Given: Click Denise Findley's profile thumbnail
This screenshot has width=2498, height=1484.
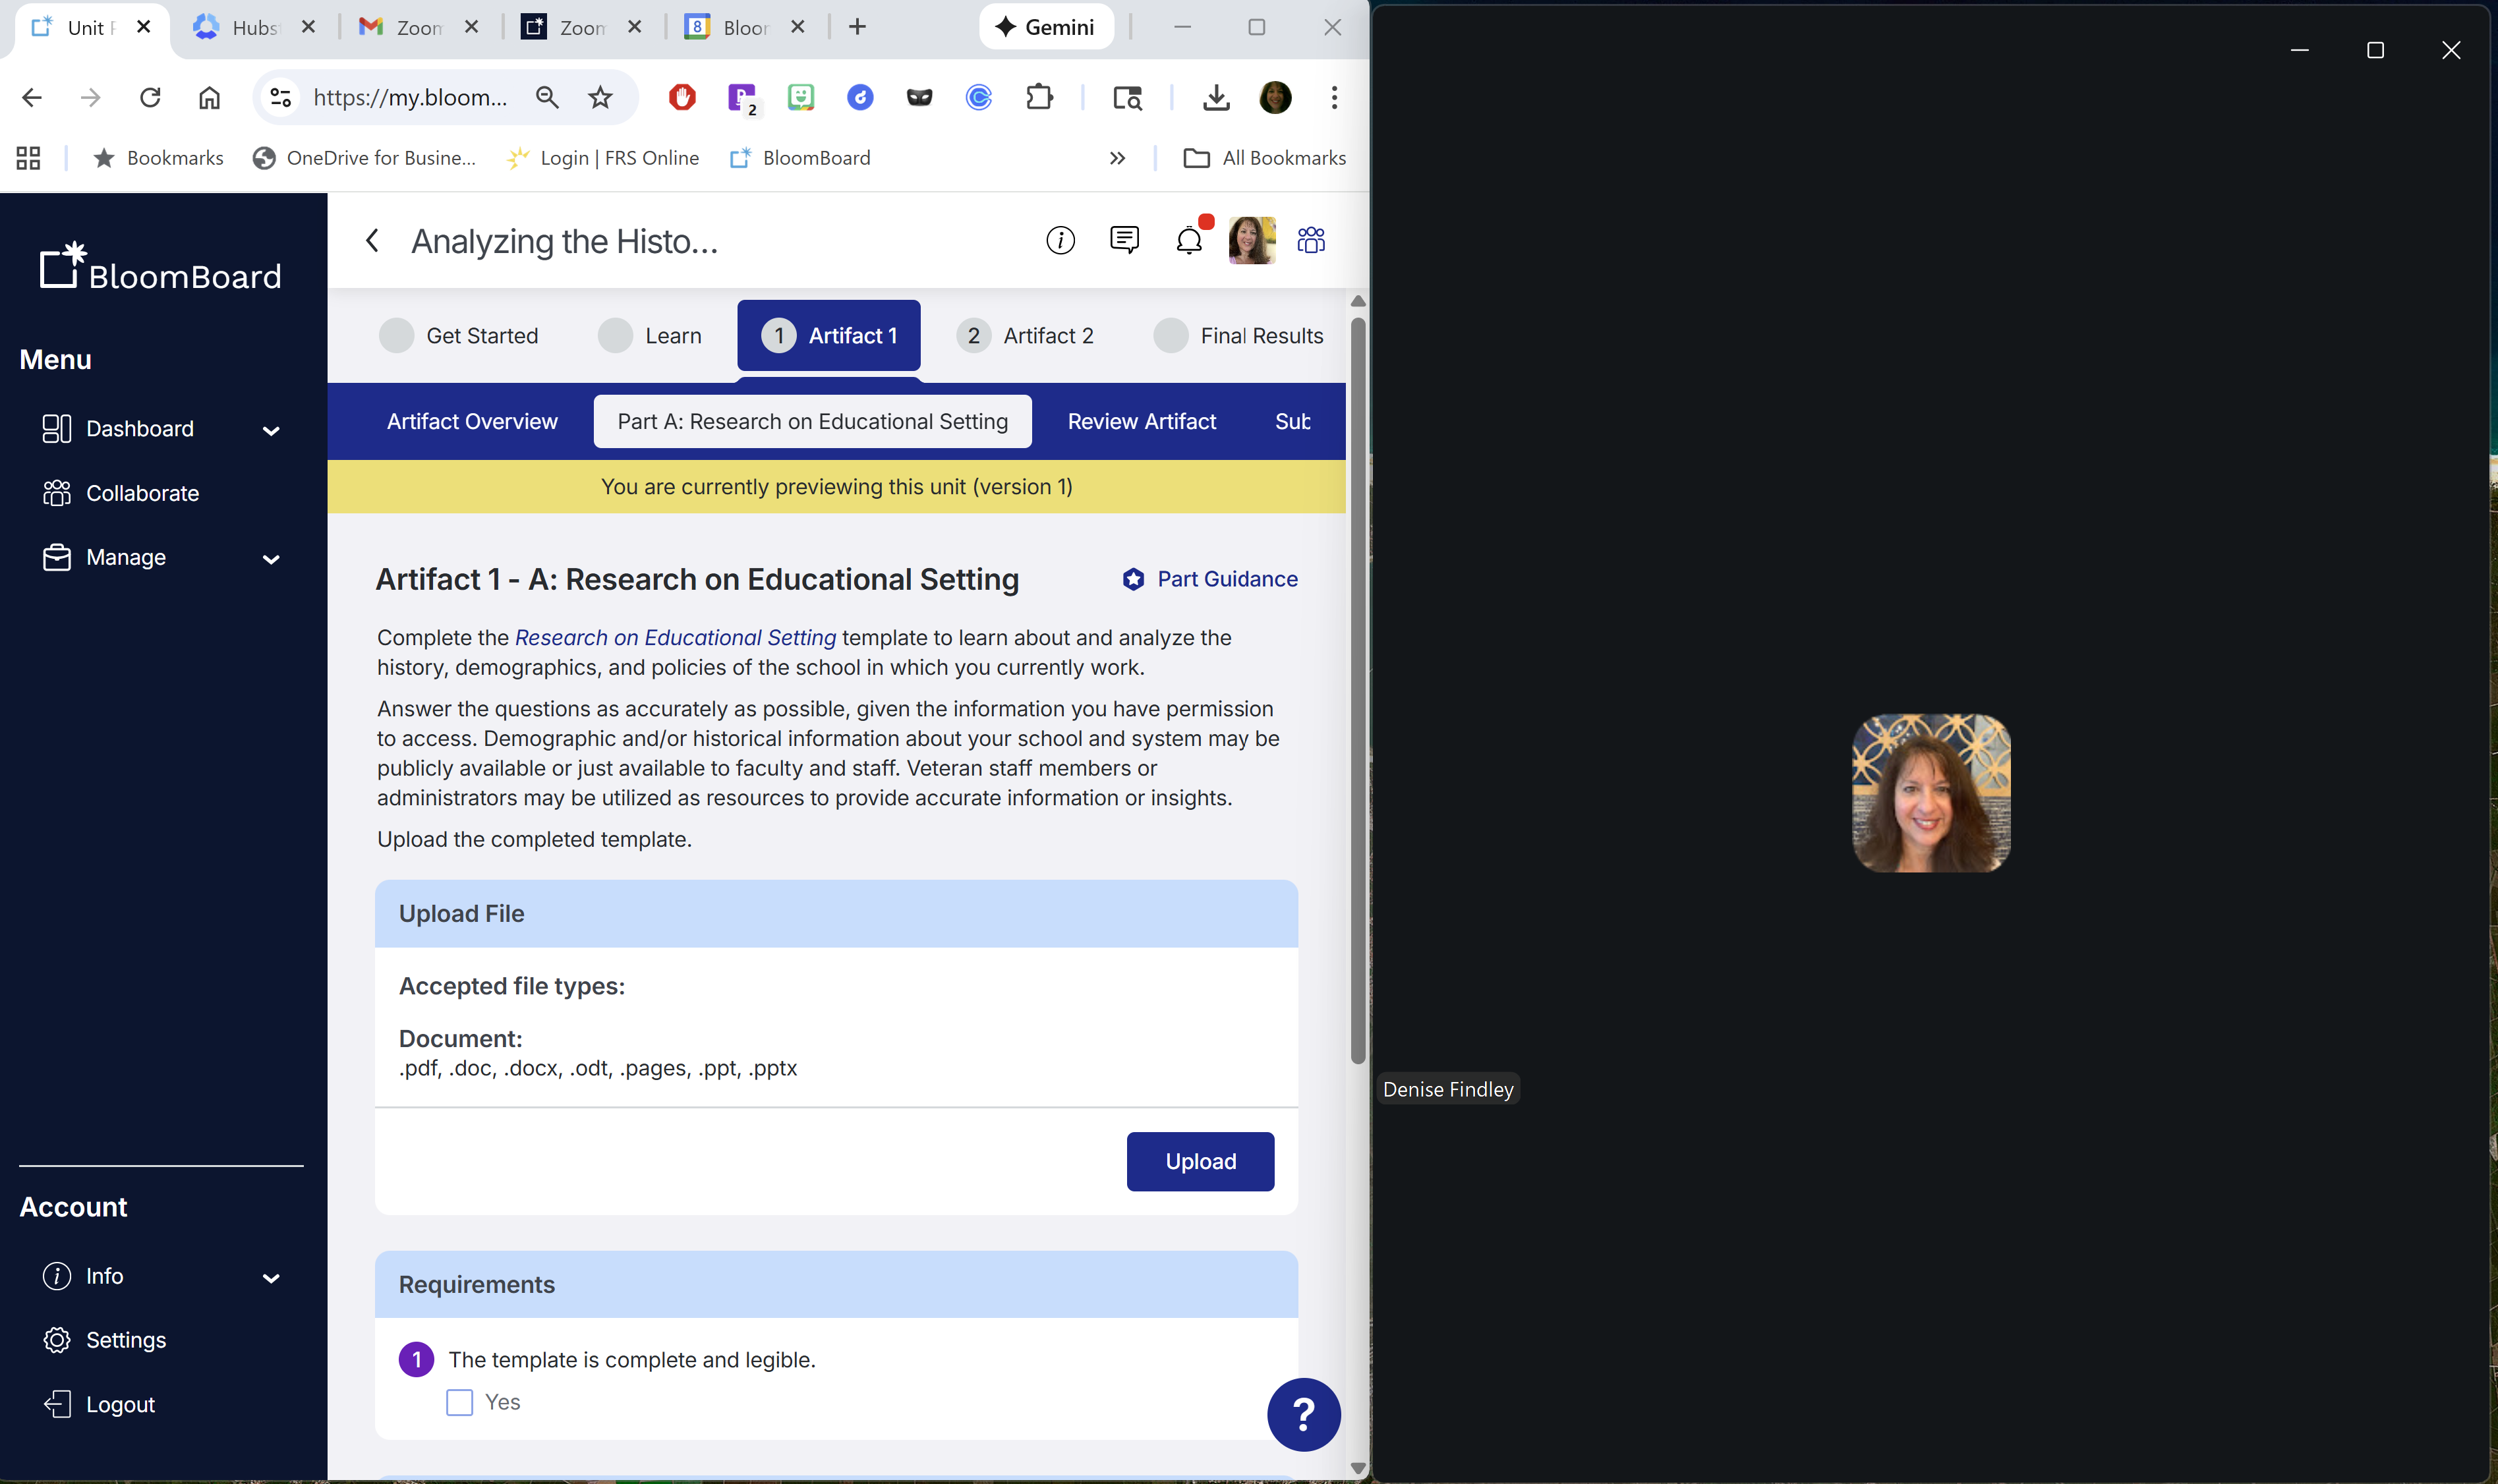Looking at the screenshot, I should tap(1931, 792).
